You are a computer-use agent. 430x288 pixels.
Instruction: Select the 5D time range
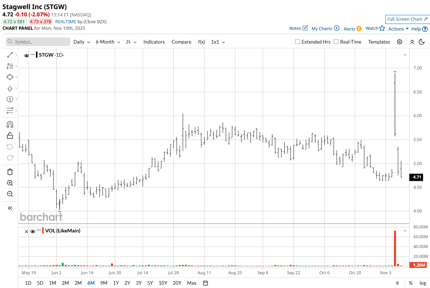(x=40, y=283)
